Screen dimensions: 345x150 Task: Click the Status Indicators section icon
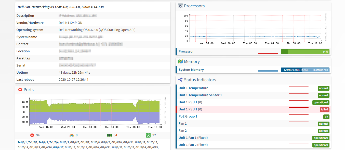coord(180,80)
